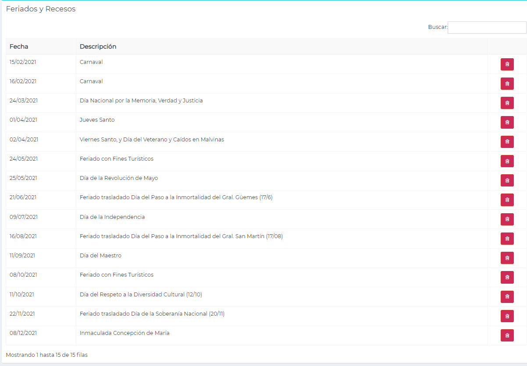Click the Feriados y Recesos heading
The width and height of the screenshot is (527, 366).
pyautogui.click(x=41, y=9)
